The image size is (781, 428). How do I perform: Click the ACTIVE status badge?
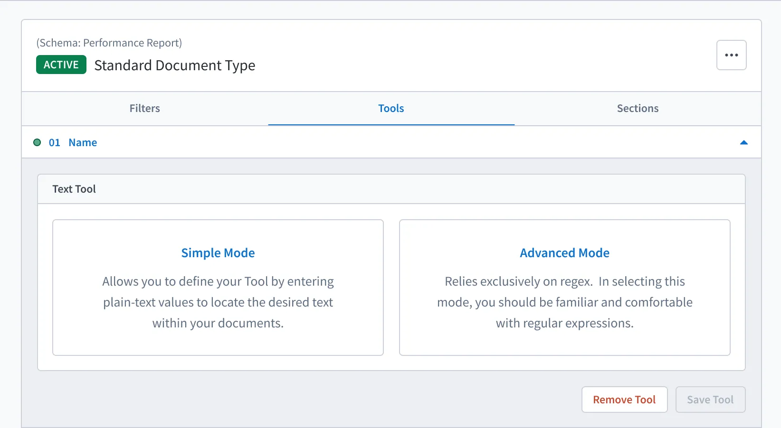[61, 65]
